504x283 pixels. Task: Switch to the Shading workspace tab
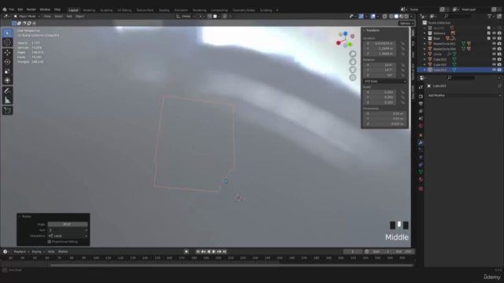pyautogui.click(x=164, y=10)
